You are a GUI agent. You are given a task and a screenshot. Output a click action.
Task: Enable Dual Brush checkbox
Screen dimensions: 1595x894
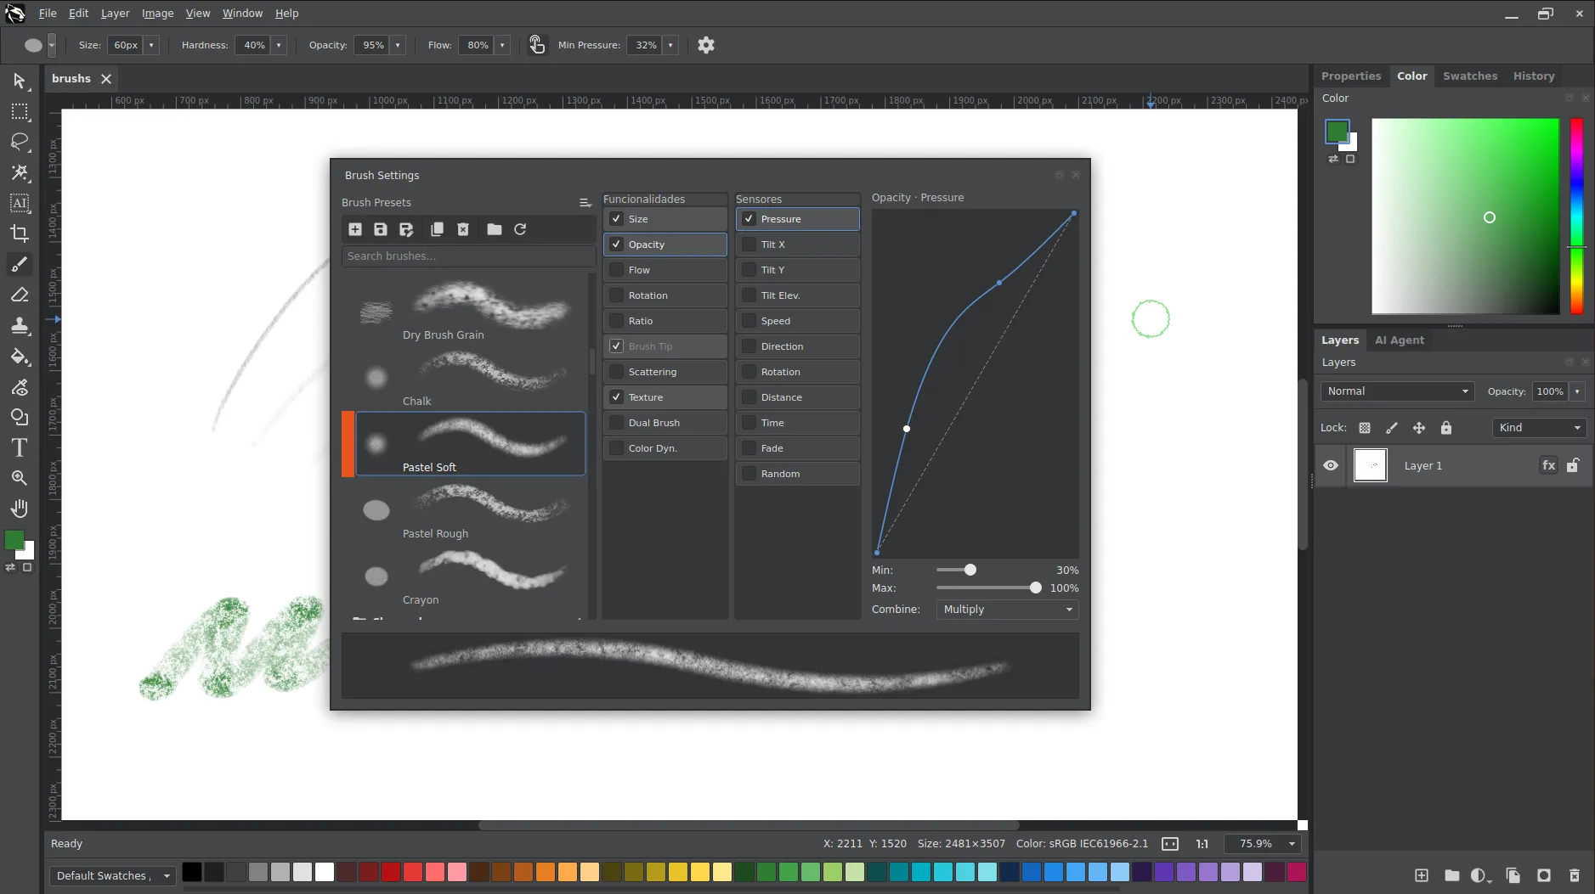pyautogui.click(x=617, y=423)
